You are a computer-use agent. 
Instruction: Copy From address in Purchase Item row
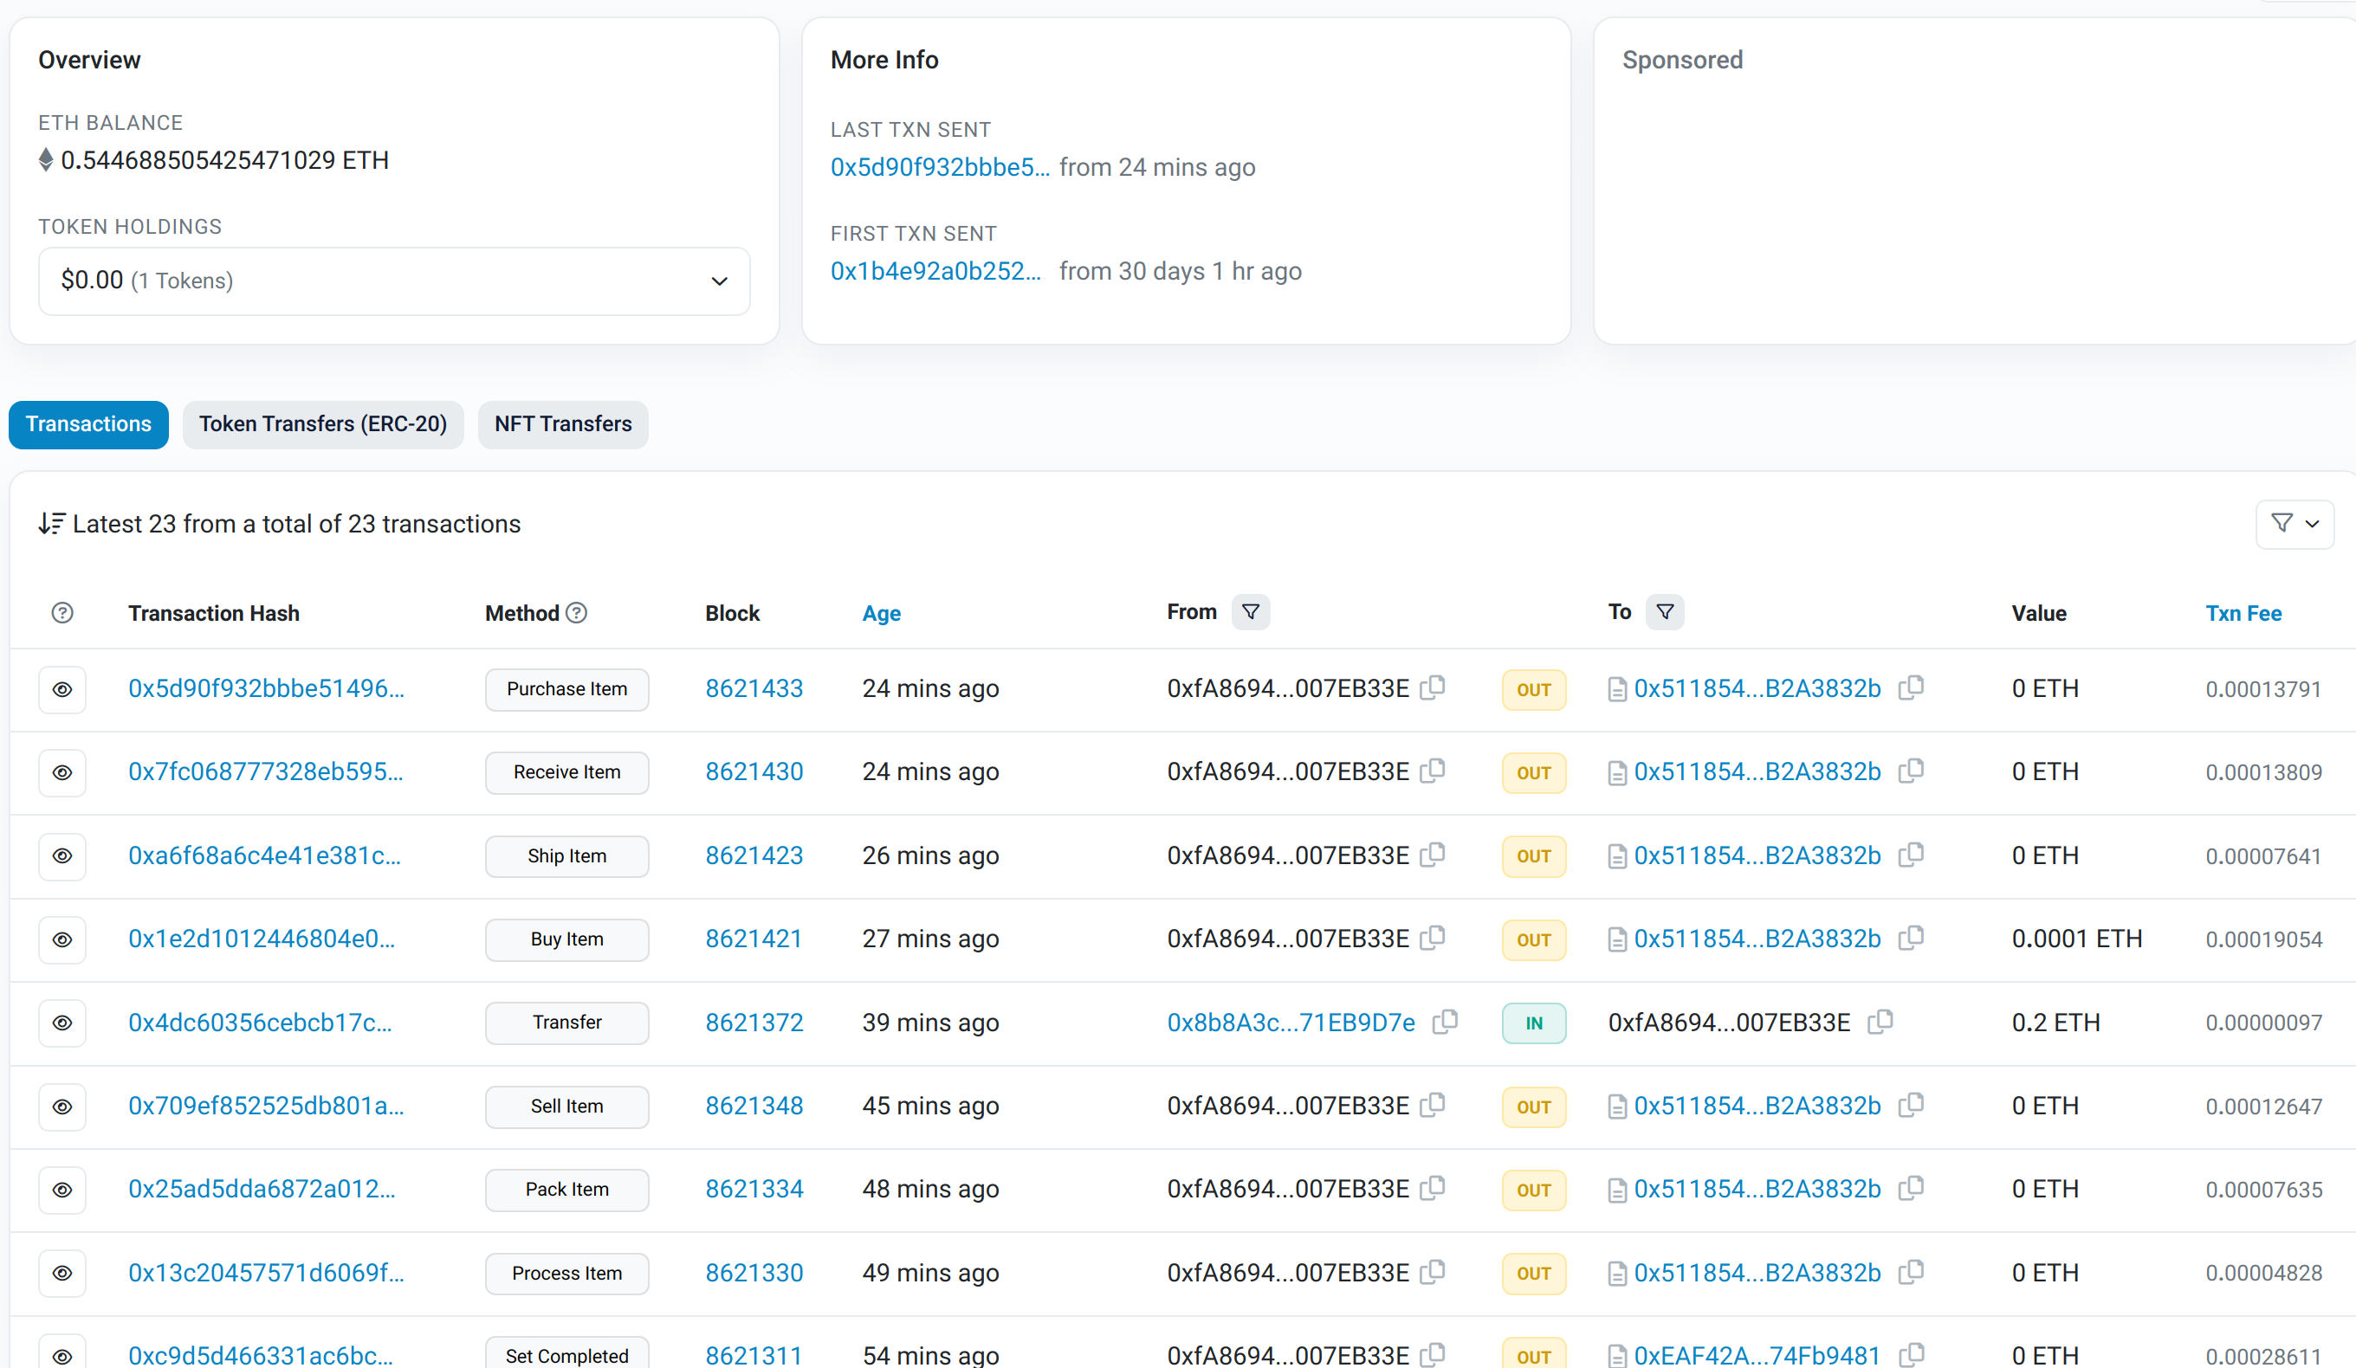(x=1433, y=687)
